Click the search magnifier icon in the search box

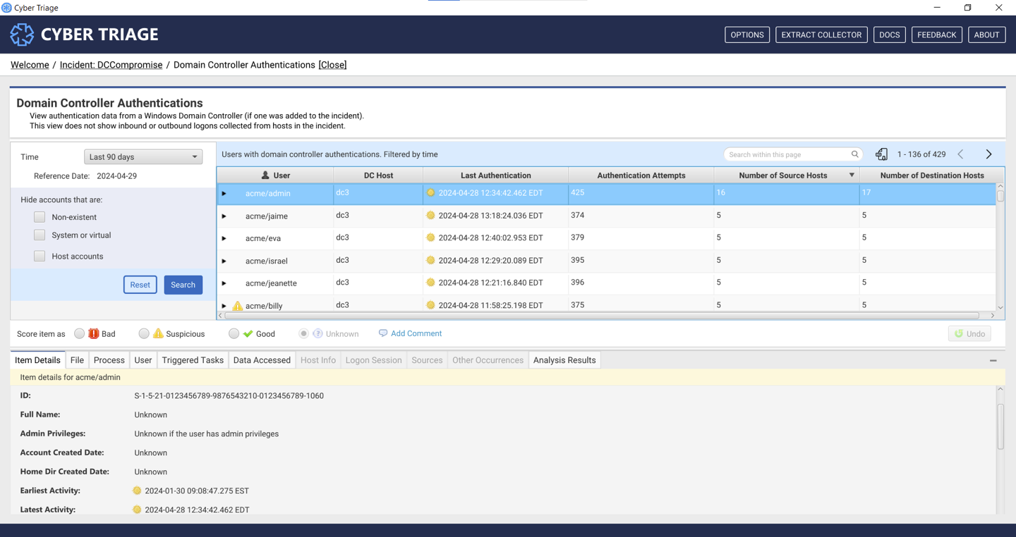tap(854, 154)
